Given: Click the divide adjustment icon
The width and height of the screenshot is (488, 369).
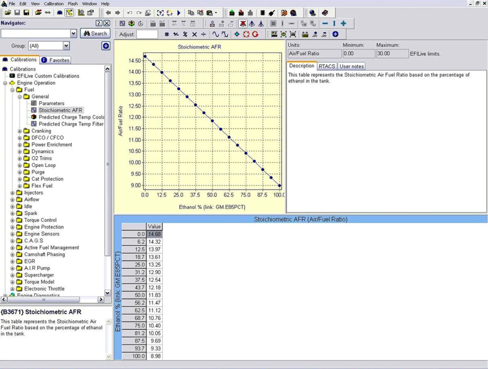Looking at the screenshot, I should pyautogui.click(x=204, y=35).
